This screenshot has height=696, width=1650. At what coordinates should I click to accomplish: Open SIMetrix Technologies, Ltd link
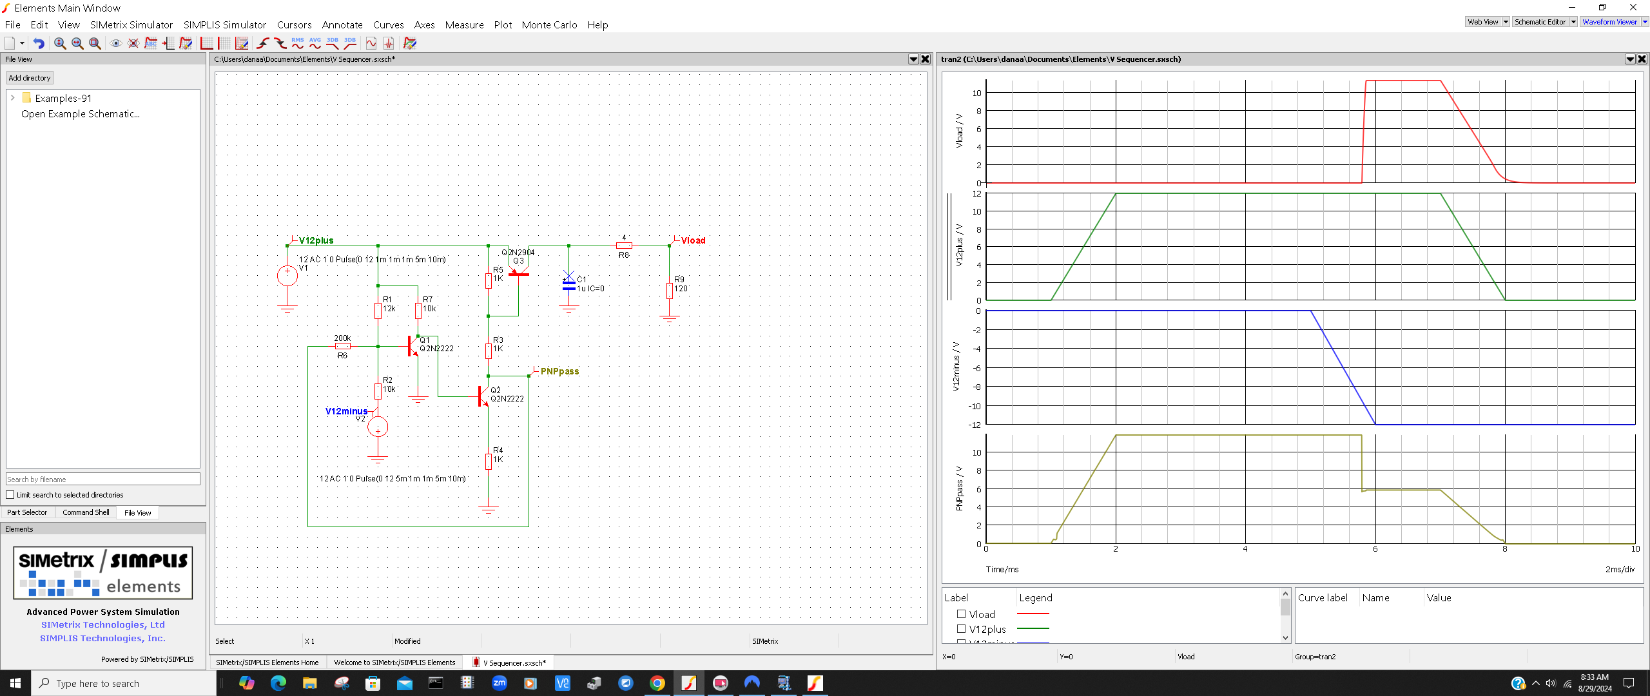tap(103, 624)
